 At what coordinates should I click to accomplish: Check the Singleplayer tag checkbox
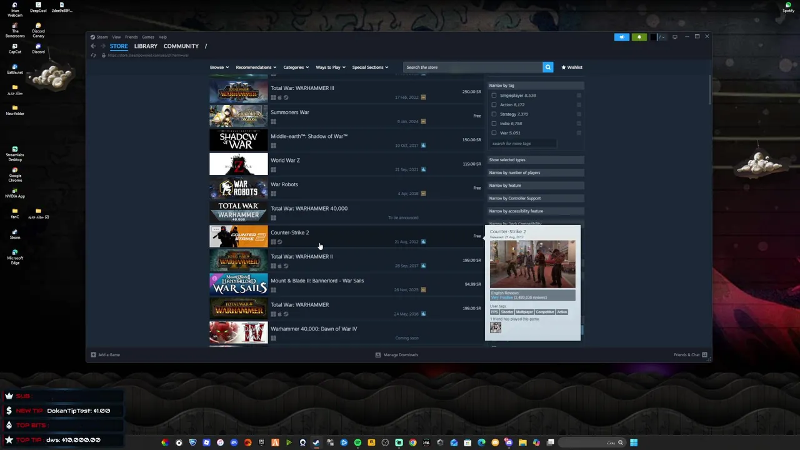(494, 96)
